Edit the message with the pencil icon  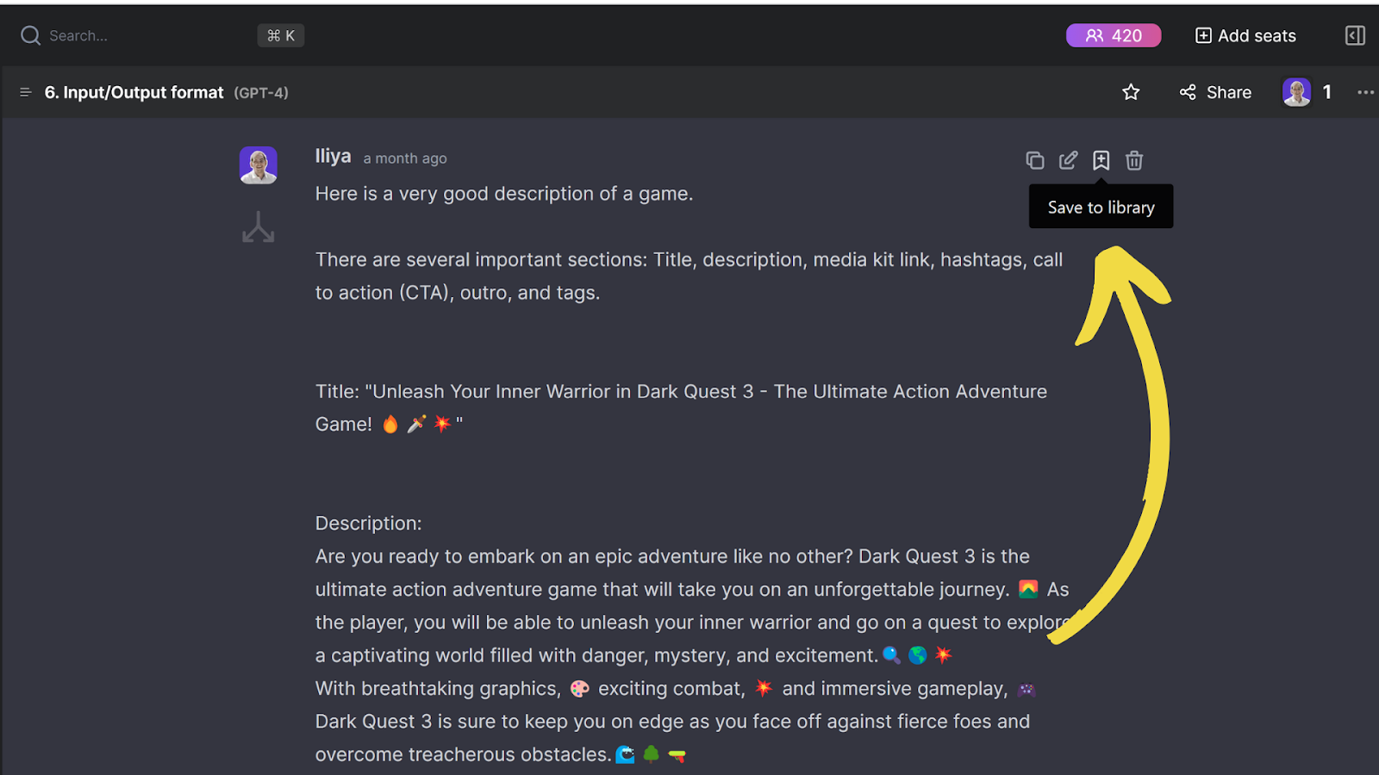(1068, 160)
